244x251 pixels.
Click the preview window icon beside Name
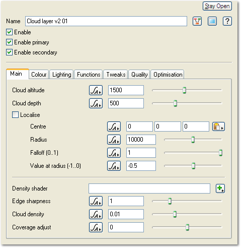click(x=212, y=21)
